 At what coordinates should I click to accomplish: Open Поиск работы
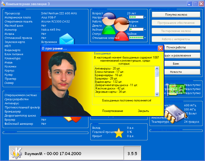(182, 47)
